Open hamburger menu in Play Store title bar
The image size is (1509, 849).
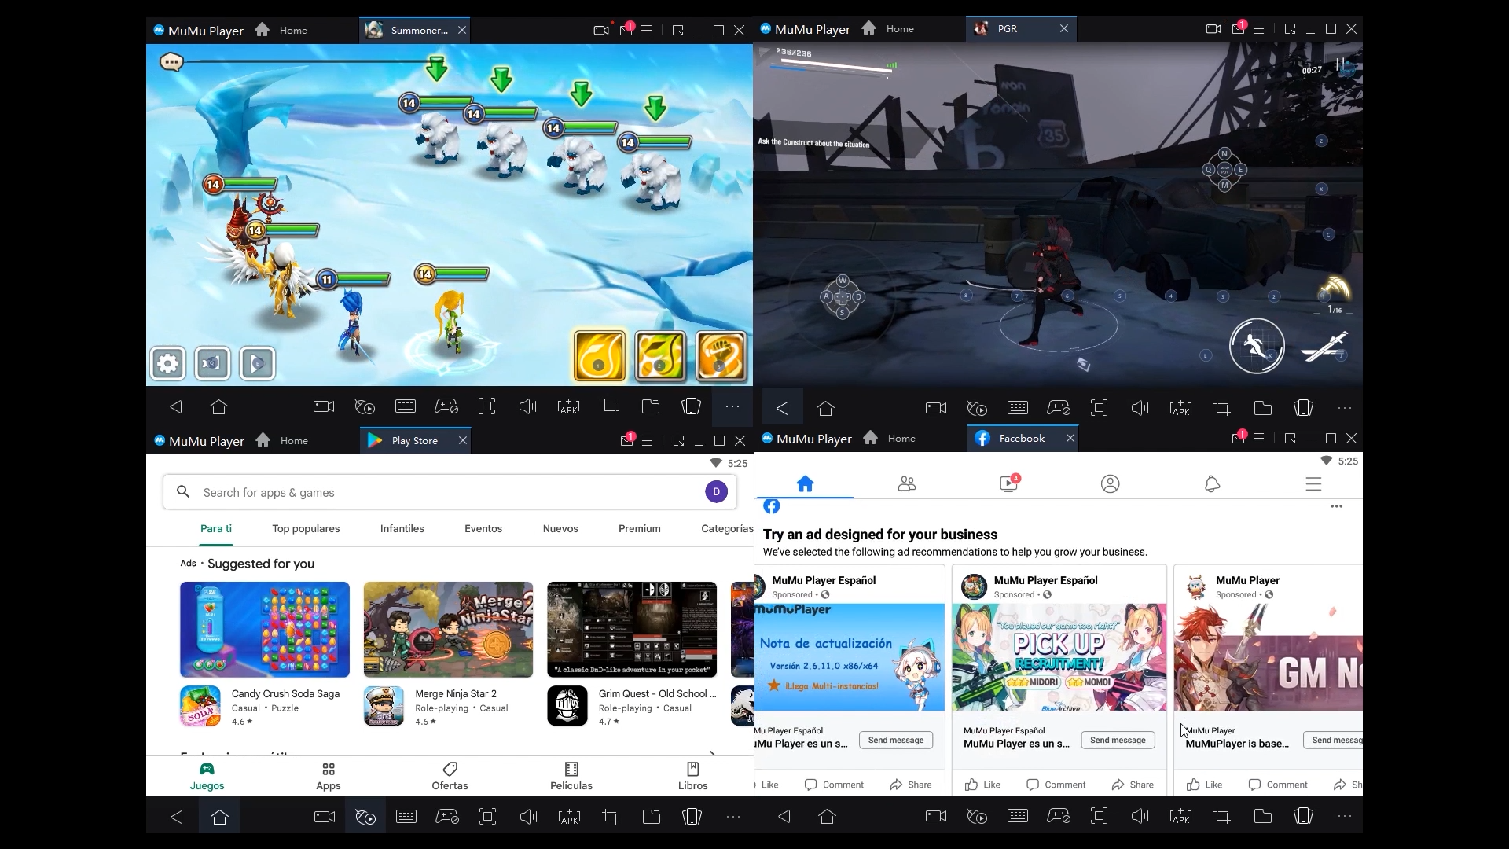pyautogui.click(x=648, y=441)
